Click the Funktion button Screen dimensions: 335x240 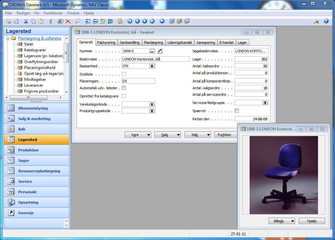tap(226, 135)
